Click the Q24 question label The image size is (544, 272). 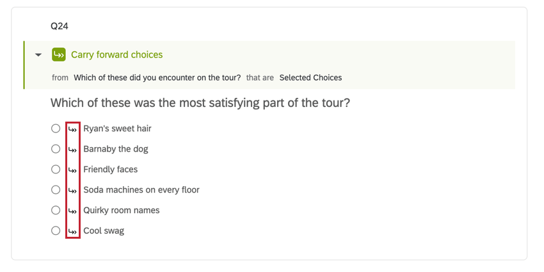[60, 26]
